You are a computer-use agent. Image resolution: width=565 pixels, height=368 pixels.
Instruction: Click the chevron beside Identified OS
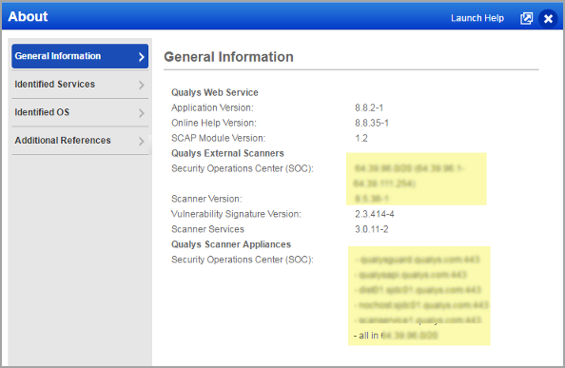click(x=141, y=113)
